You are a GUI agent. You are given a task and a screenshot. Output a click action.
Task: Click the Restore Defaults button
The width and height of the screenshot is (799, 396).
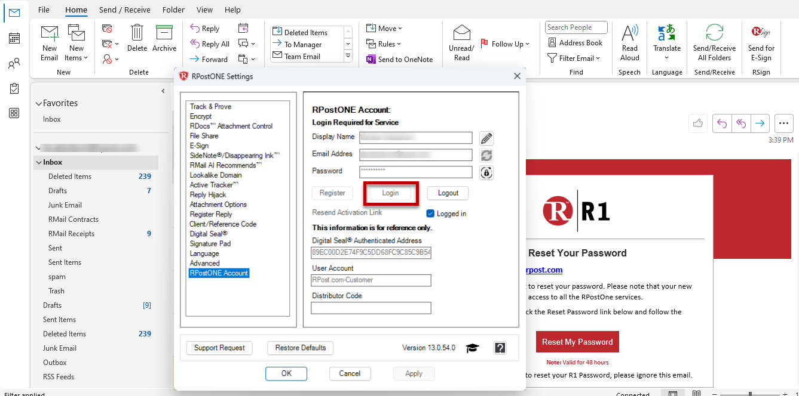pyautogui.click(x=301, y=348)
